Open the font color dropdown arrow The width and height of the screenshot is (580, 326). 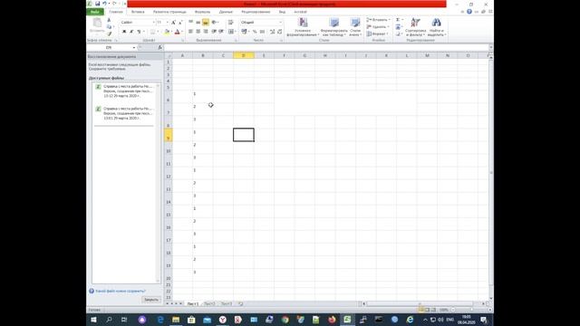point(182,32)
